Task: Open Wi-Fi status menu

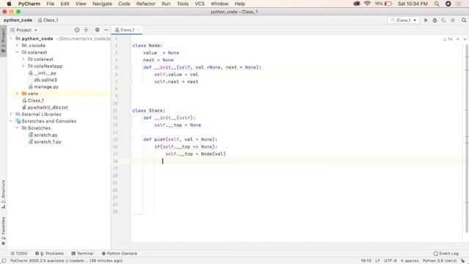Action: [x=367, y=4]
